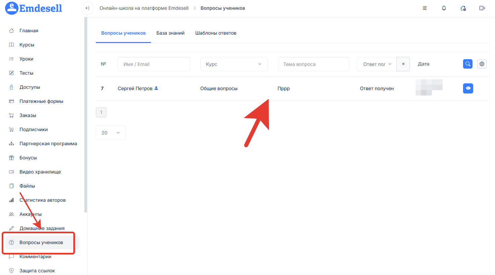Click the sidebar scrollbar
The image size is (495, 275).
coord(86,114)
